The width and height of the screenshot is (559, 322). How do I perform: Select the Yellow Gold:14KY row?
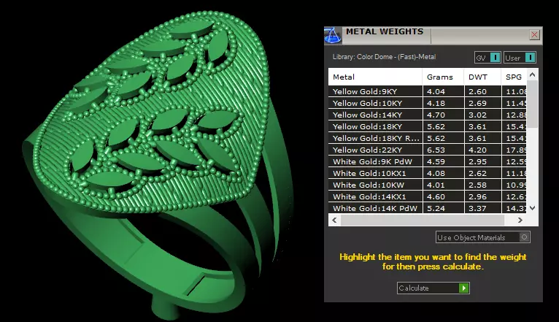[427, 115]
